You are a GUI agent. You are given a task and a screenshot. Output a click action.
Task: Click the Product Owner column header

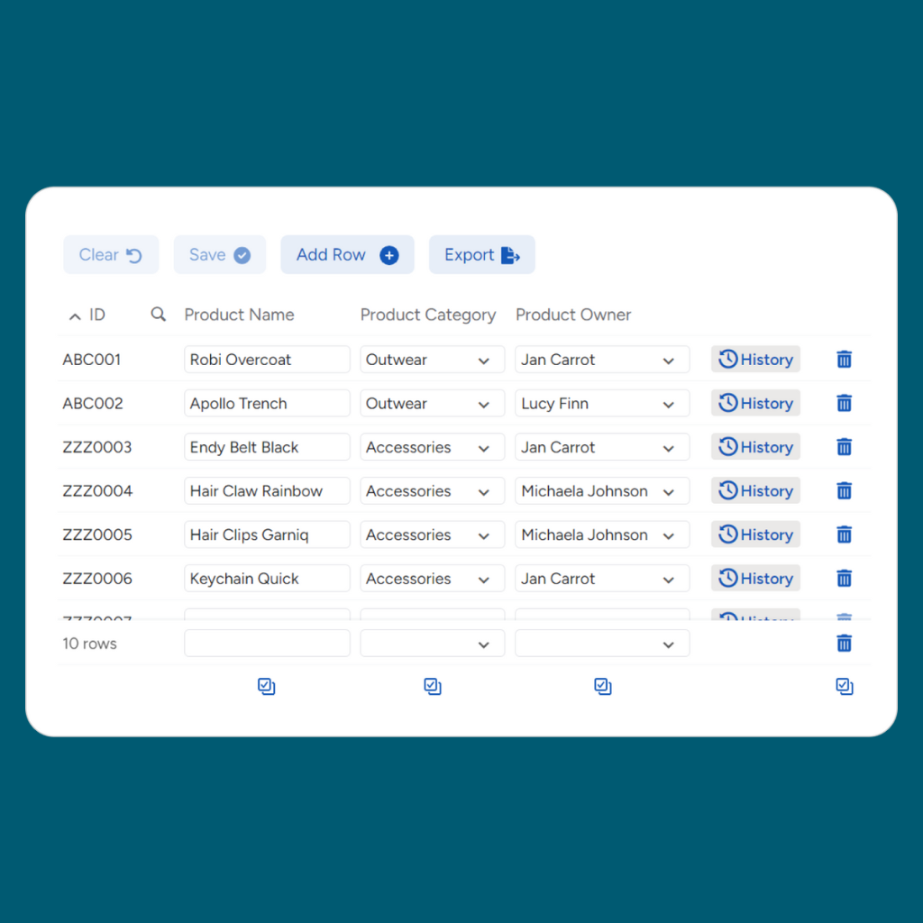573,315
